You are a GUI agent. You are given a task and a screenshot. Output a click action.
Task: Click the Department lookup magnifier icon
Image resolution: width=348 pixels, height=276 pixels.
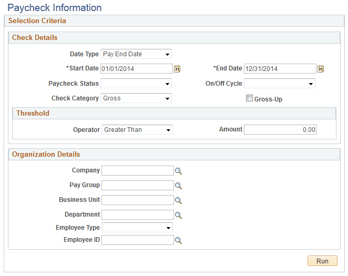[x=178, y=215]
